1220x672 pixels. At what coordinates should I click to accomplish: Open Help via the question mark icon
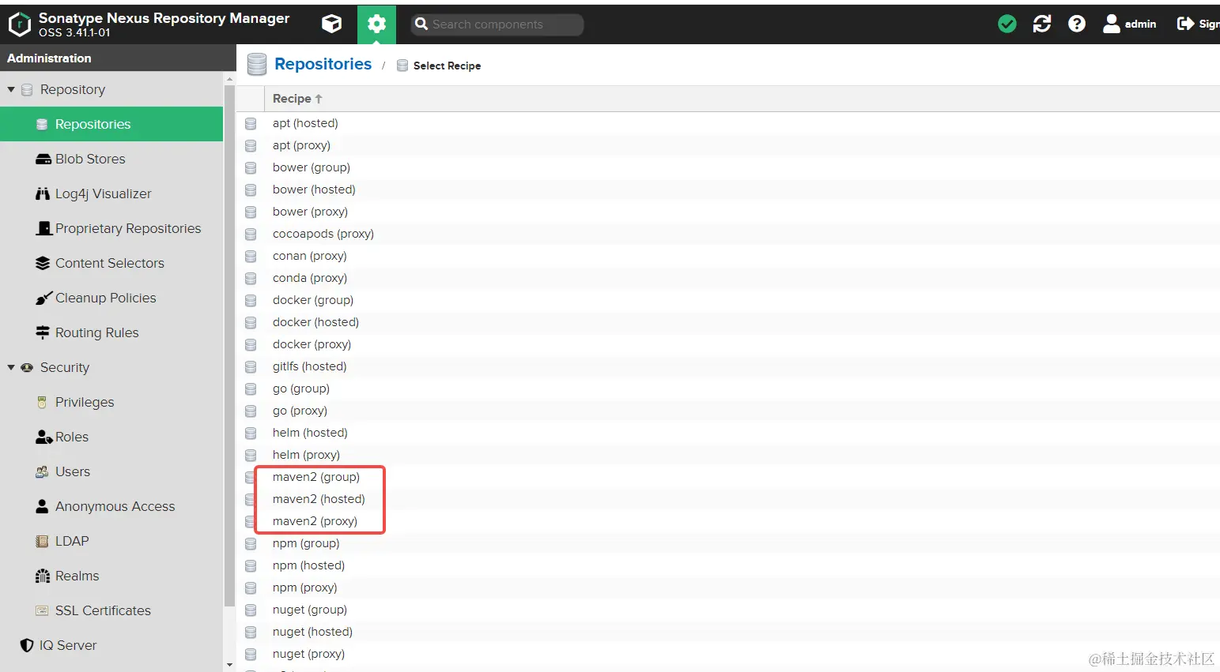[1077, 24]
